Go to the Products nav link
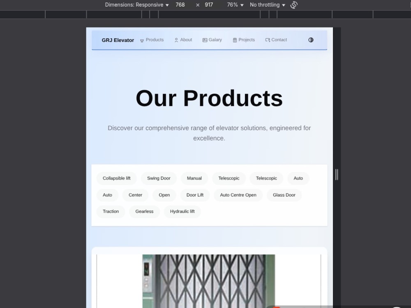411x308 pixels. tap(152, 40)
